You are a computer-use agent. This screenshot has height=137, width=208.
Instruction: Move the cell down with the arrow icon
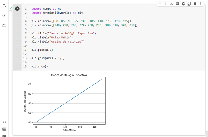tap(166, 4)
